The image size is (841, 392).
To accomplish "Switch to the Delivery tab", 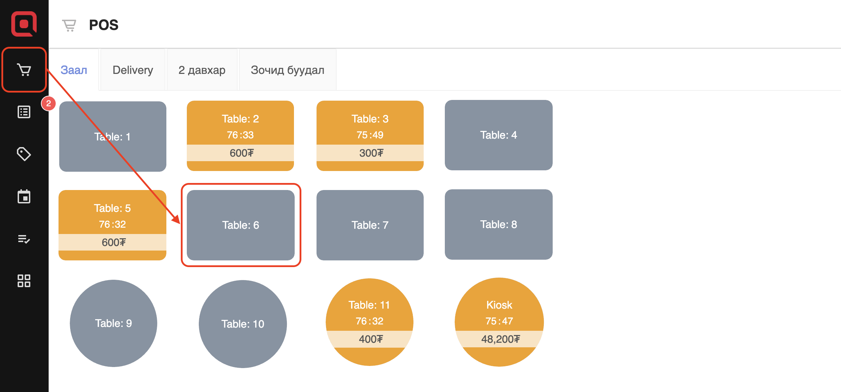I will point(133,70).
